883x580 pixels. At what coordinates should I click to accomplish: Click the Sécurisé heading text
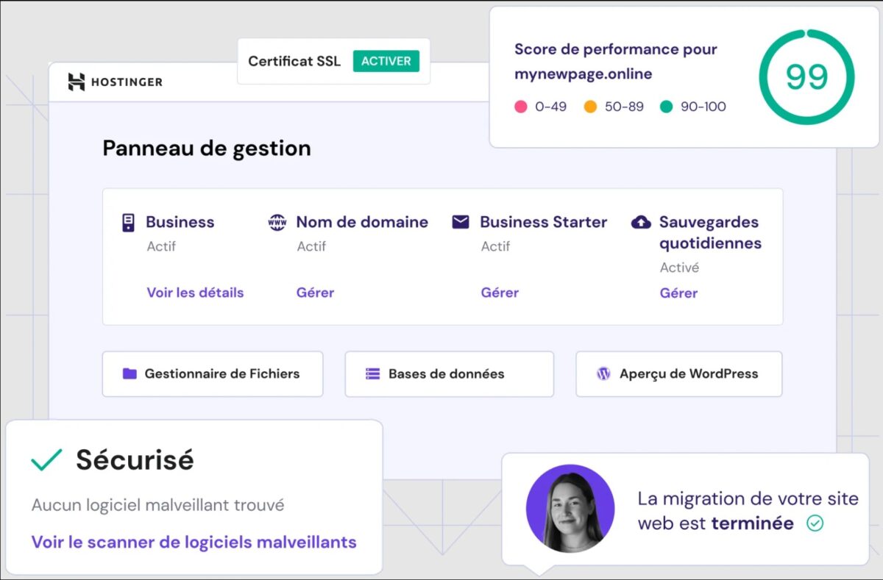135,460
